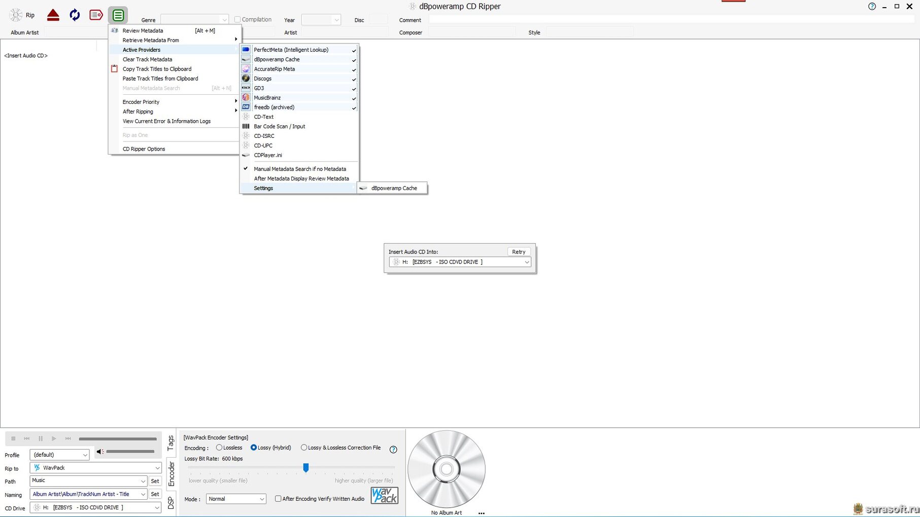Click the CDPlayer.ini icon
The width and height of the screenshot is (920, 517).
(246, 155)
